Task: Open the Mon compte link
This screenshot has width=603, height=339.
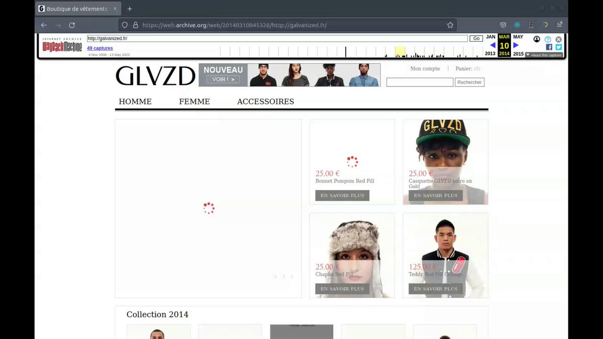Action: (425, 69)
